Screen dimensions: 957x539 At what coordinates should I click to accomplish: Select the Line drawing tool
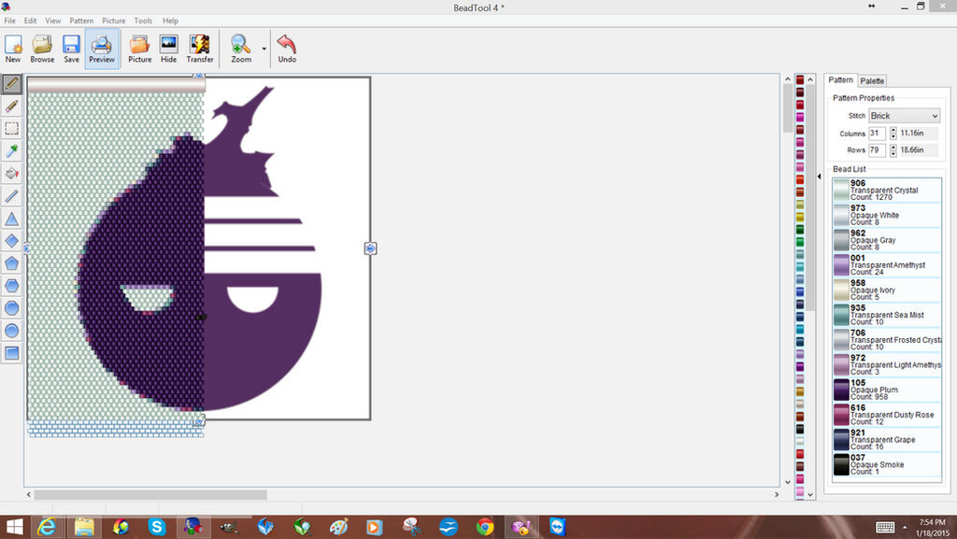11,196
